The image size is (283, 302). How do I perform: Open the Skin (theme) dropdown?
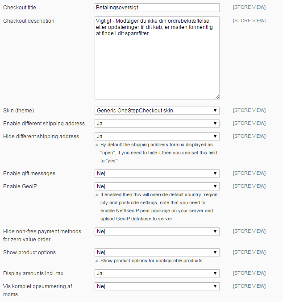click(x=157, y=111)
